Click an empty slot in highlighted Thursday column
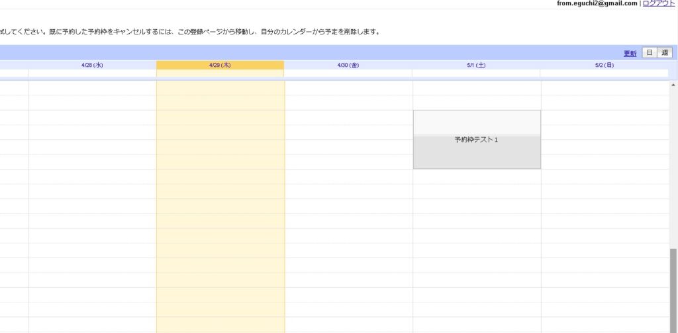 pyautogui.click(x=220, y=199)
